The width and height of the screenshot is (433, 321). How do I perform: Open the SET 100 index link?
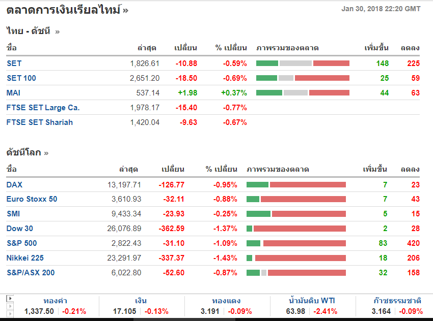(21, 78)
